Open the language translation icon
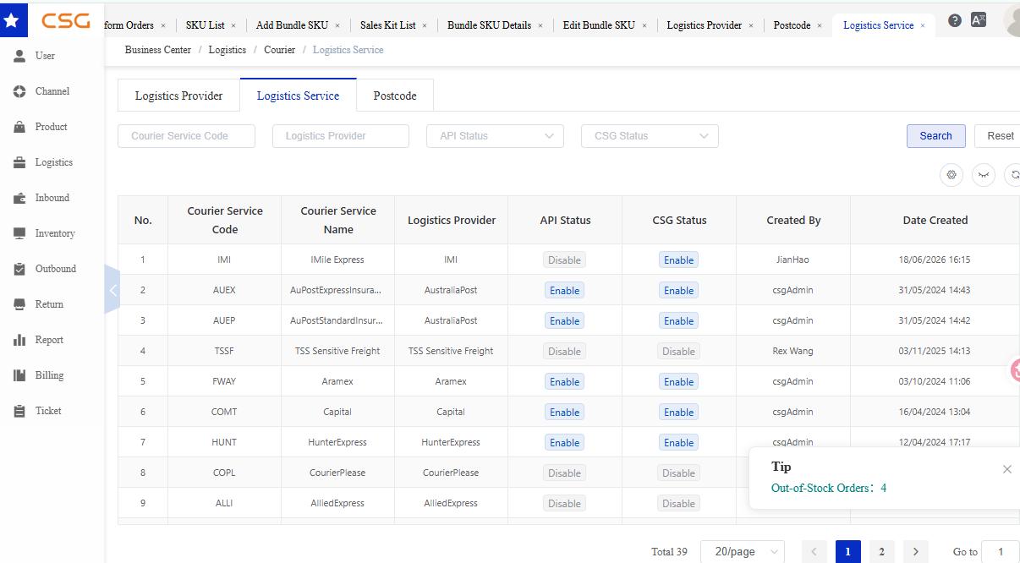1020x563 pixels. coord(979,20)
